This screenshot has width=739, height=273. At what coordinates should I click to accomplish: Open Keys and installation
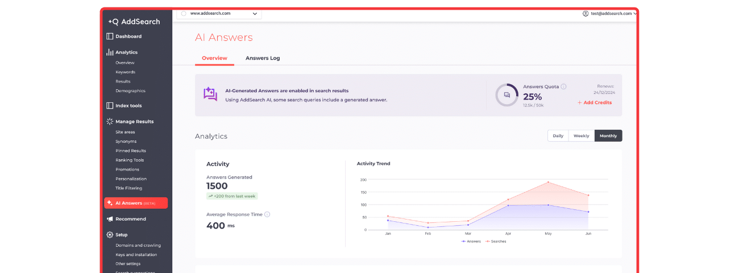click(136, 255)
